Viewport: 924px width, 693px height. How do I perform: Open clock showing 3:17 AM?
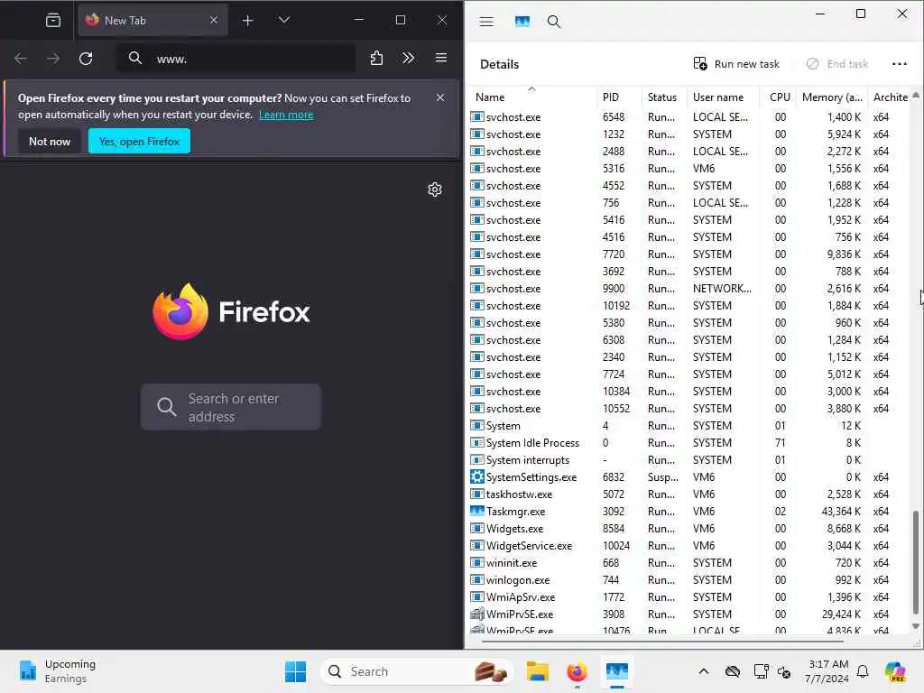pos(827,671)
